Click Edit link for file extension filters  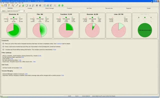tap(22, 57)
